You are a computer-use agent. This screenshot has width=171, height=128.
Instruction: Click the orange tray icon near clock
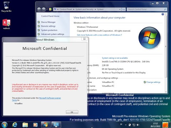pos(165,125)
